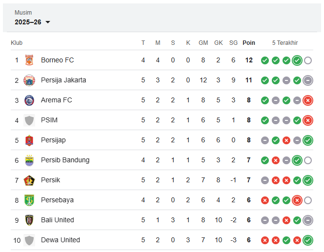The image size is (324, 252).
Task: Click Arema FC's latest loss result icon
Action: 308,100
